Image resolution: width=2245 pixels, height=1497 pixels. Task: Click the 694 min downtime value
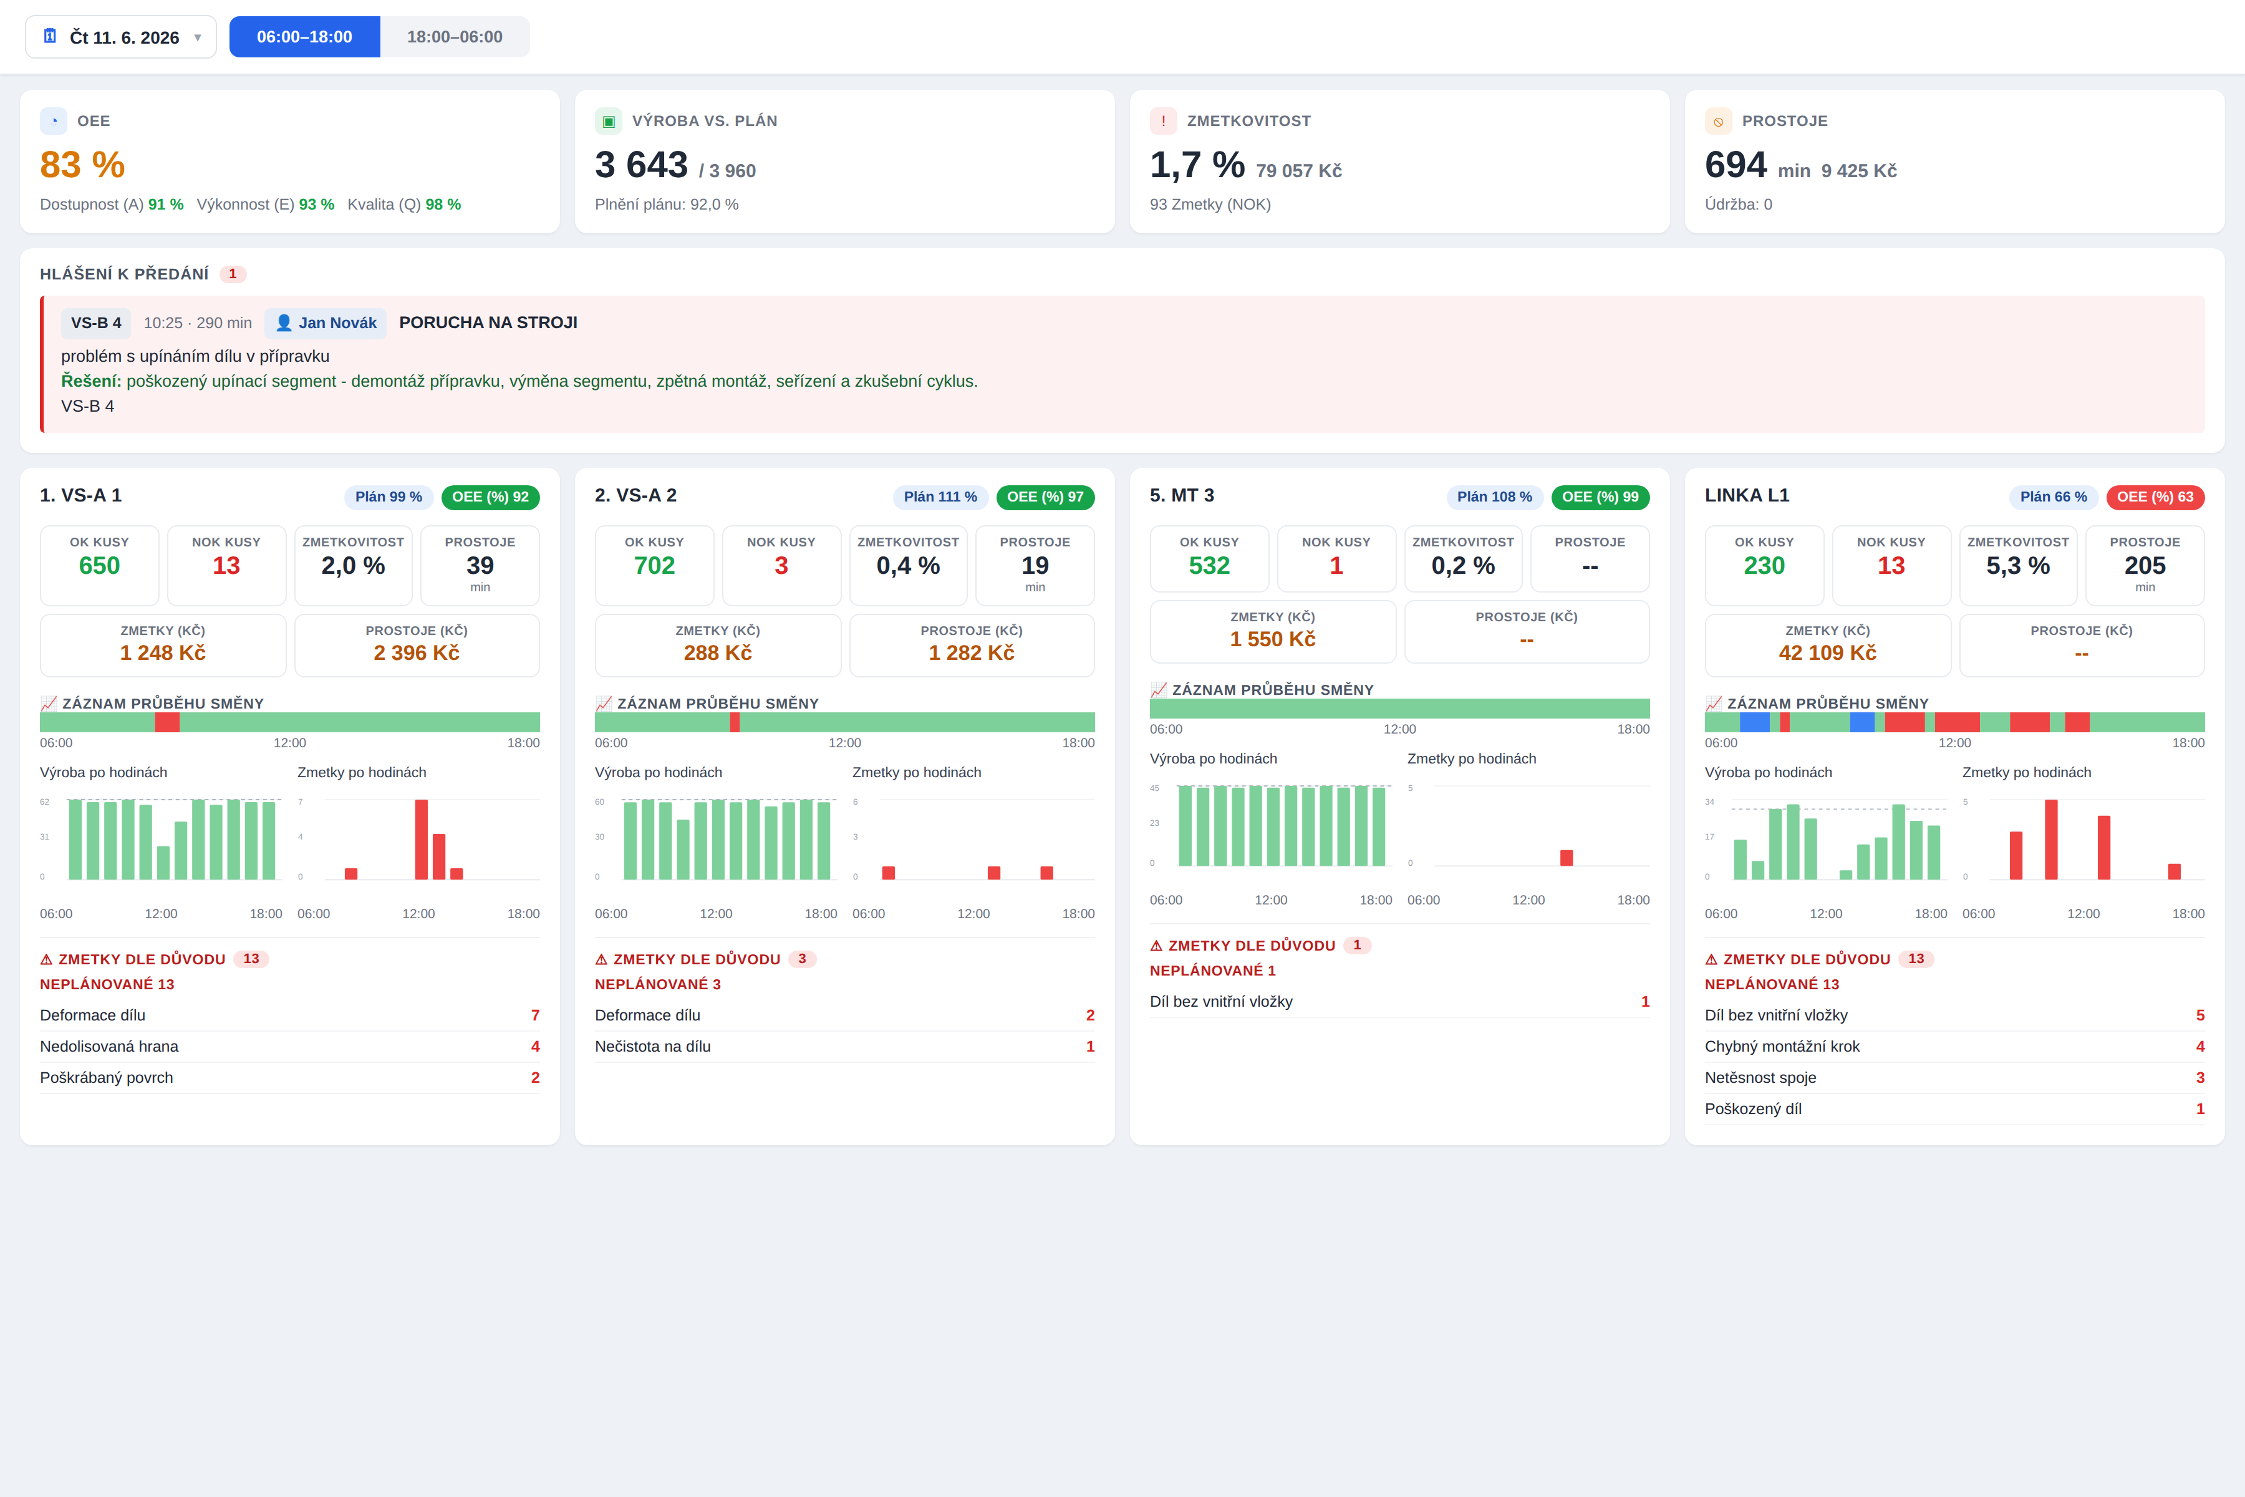coord(1736,165)
